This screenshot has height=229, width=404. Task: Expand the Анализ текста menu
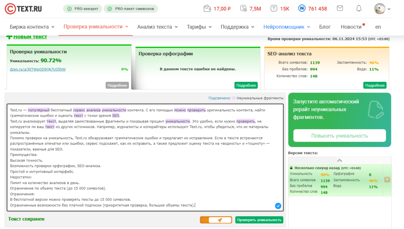[x=157, y=27]
